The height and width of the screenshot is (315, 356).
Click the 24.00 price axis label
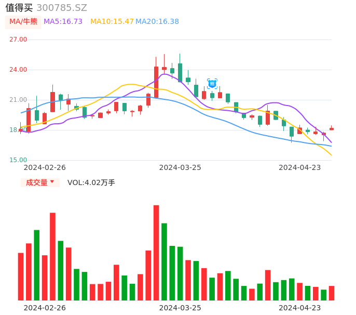point(18,69)
